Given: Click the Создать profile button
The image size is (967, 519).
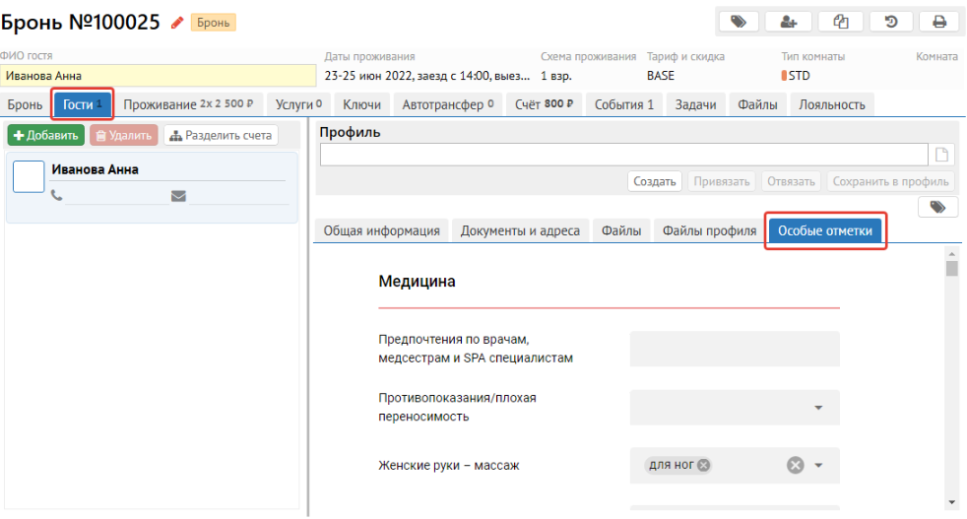Looking at the screenshot, I should [654, 181].
